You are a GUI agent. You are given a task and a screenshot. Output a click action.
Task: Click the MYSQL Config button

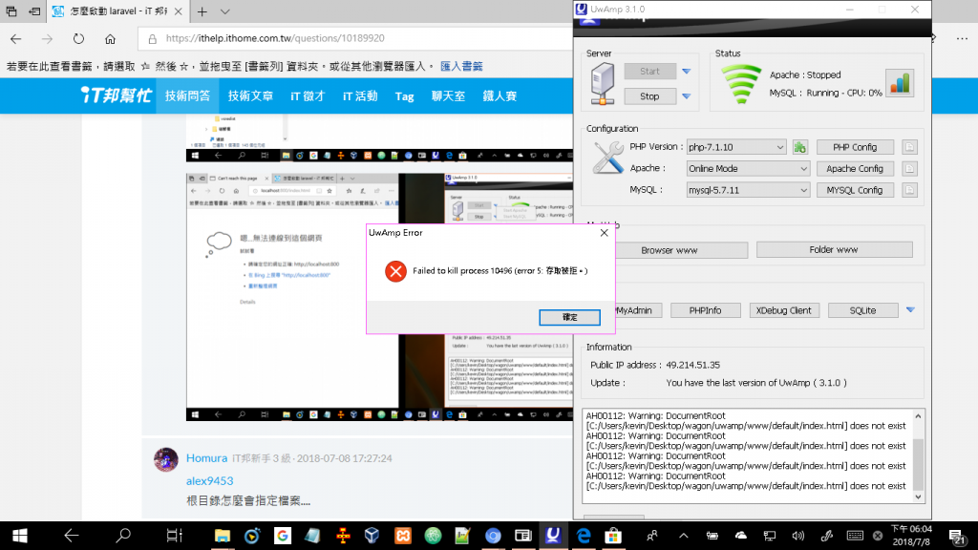point(855,190)
